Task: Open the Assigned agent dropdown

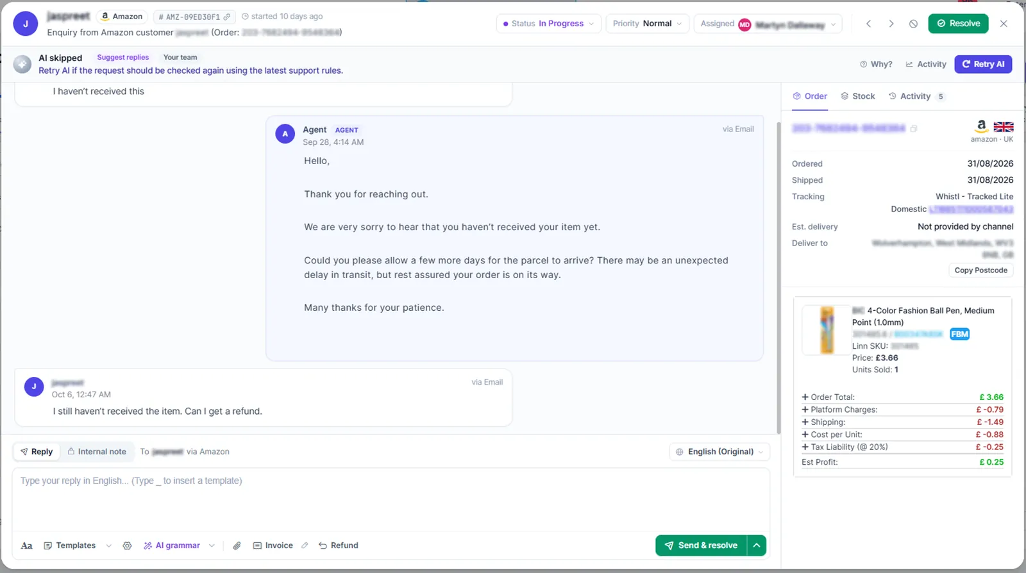Action: [x=768, y=24]
